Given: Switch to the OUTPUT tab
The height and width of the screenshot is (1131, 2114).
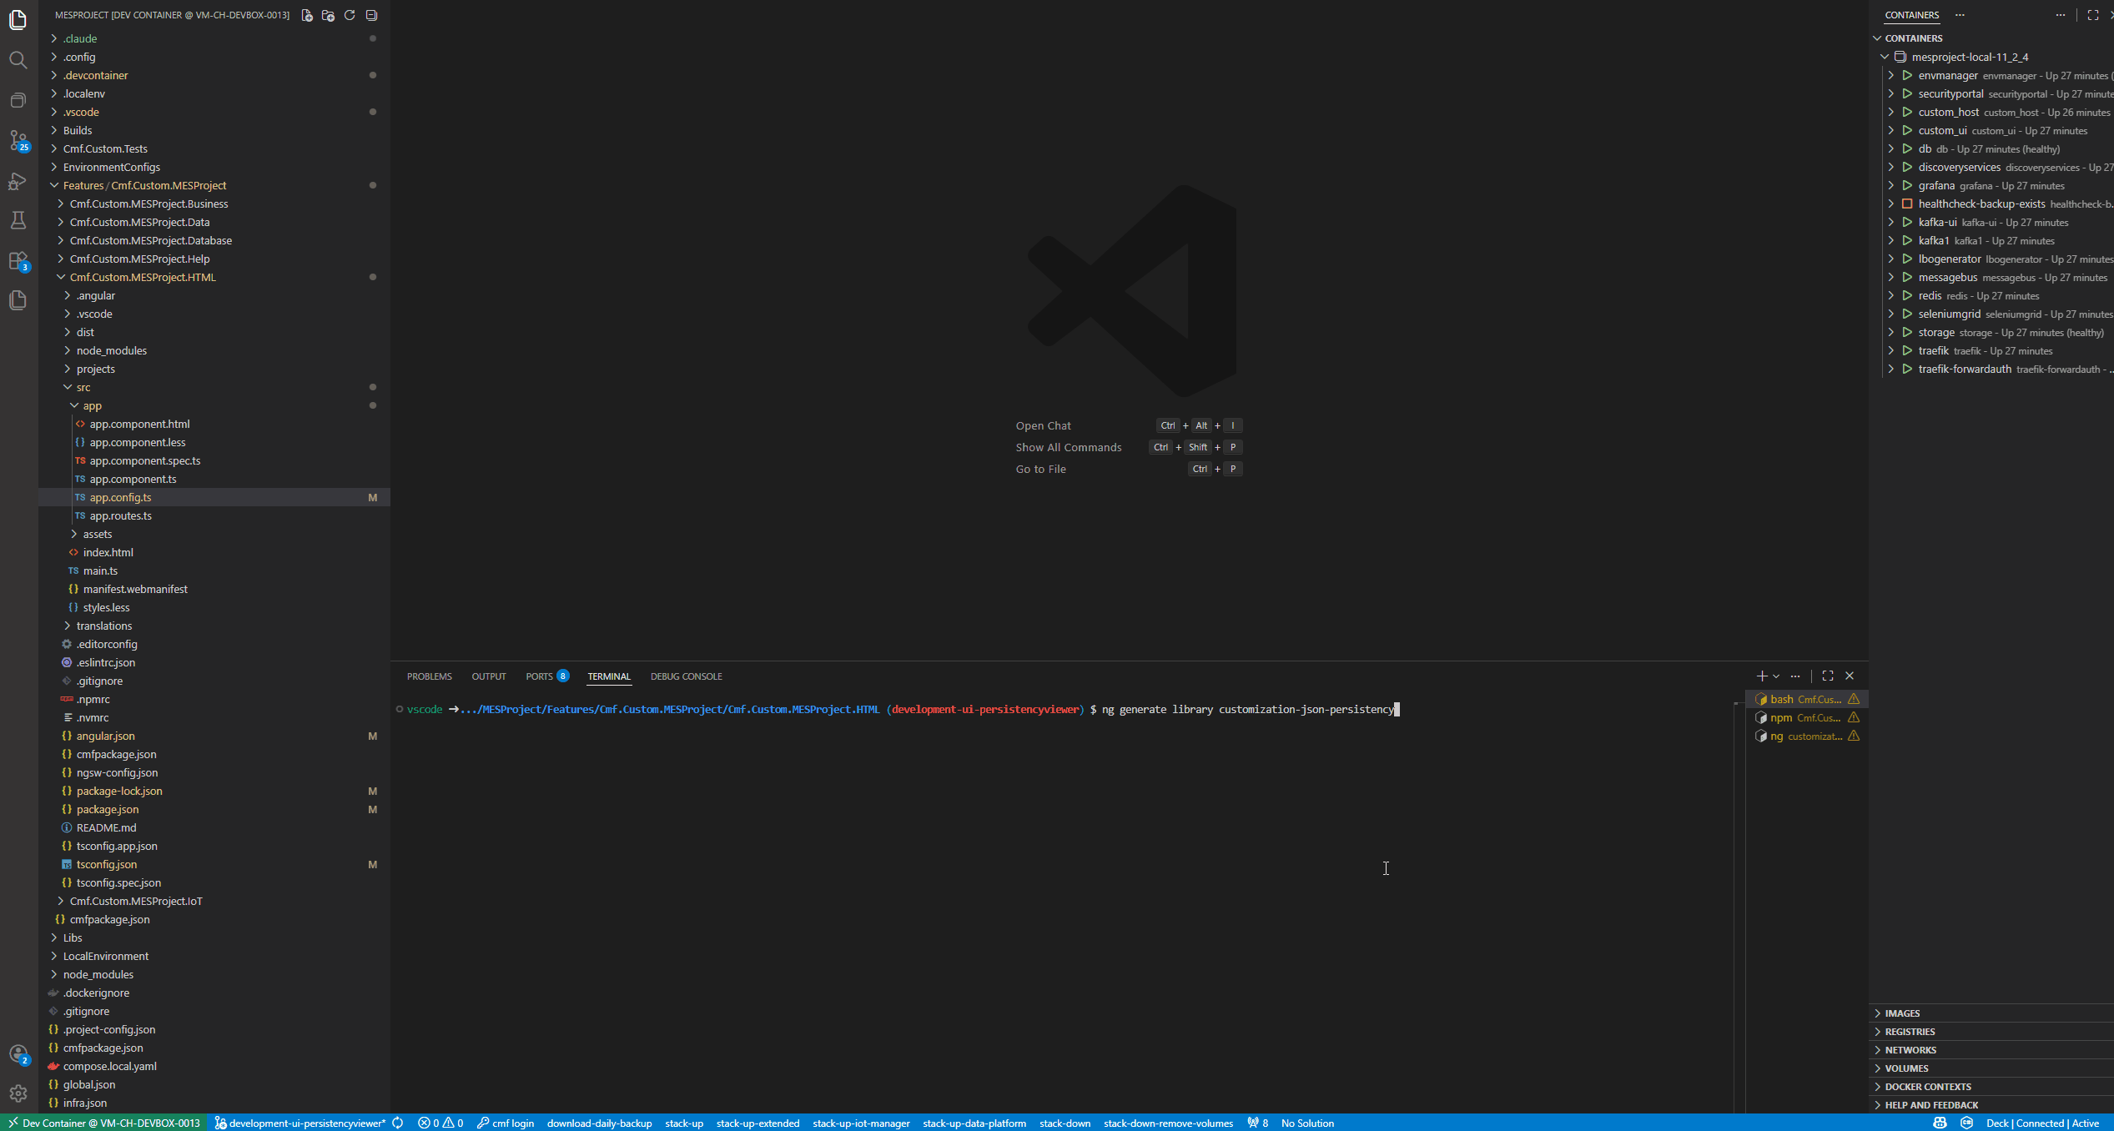Looking at the screenshot, I should (488, 676).
